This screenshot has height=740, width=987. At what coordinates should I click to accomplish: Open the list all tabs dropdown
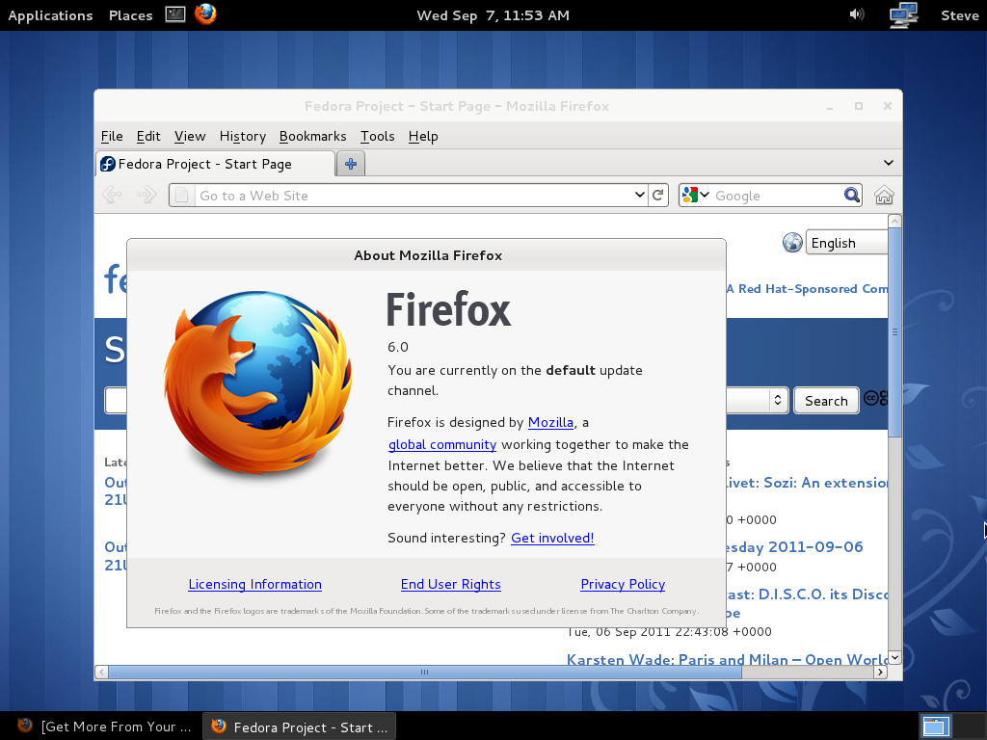pos(888,163)
